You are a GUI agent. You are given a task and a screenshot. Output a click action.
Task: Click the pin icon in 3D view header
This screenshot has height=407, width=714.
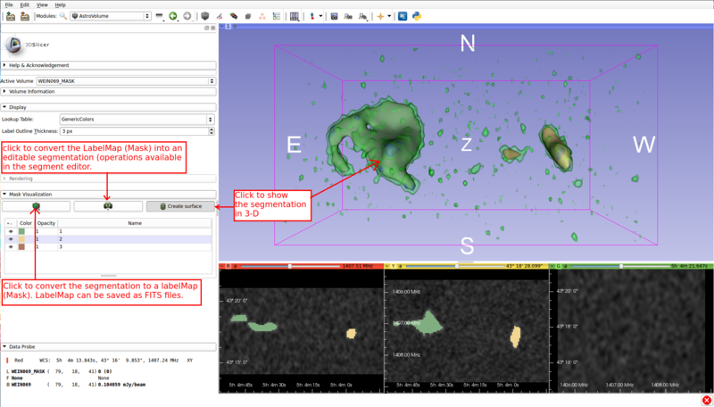(x=221, y=27)
